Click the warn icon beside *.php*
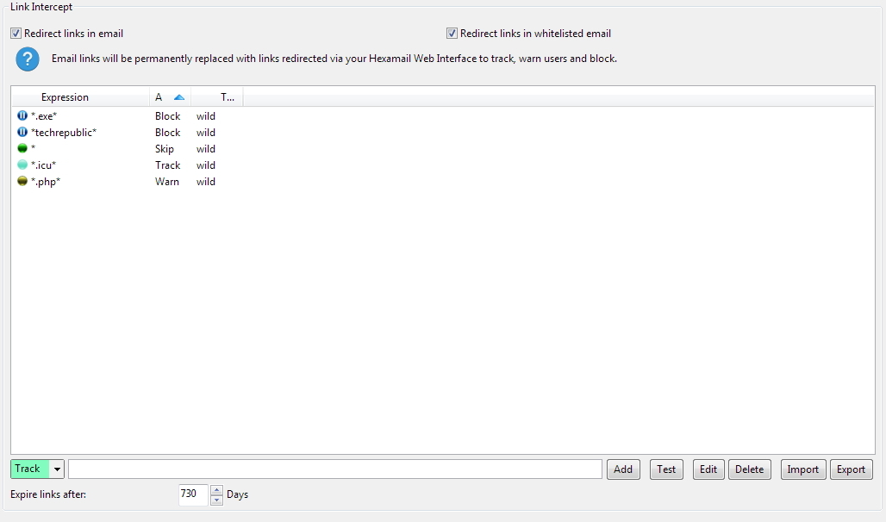886x522 pixels. click(x=22, y=181)
